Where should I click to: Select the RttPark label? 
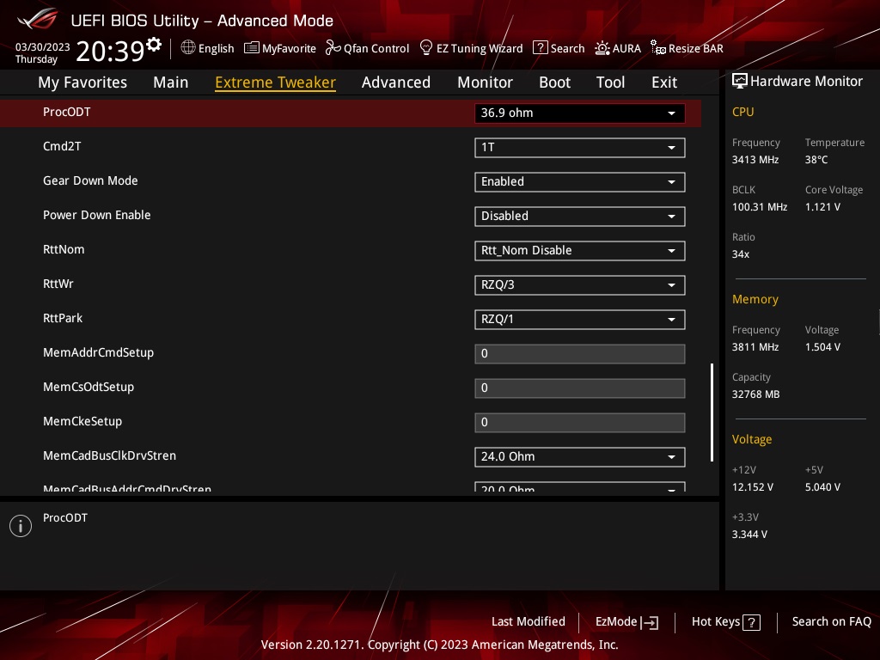(62, 318)
